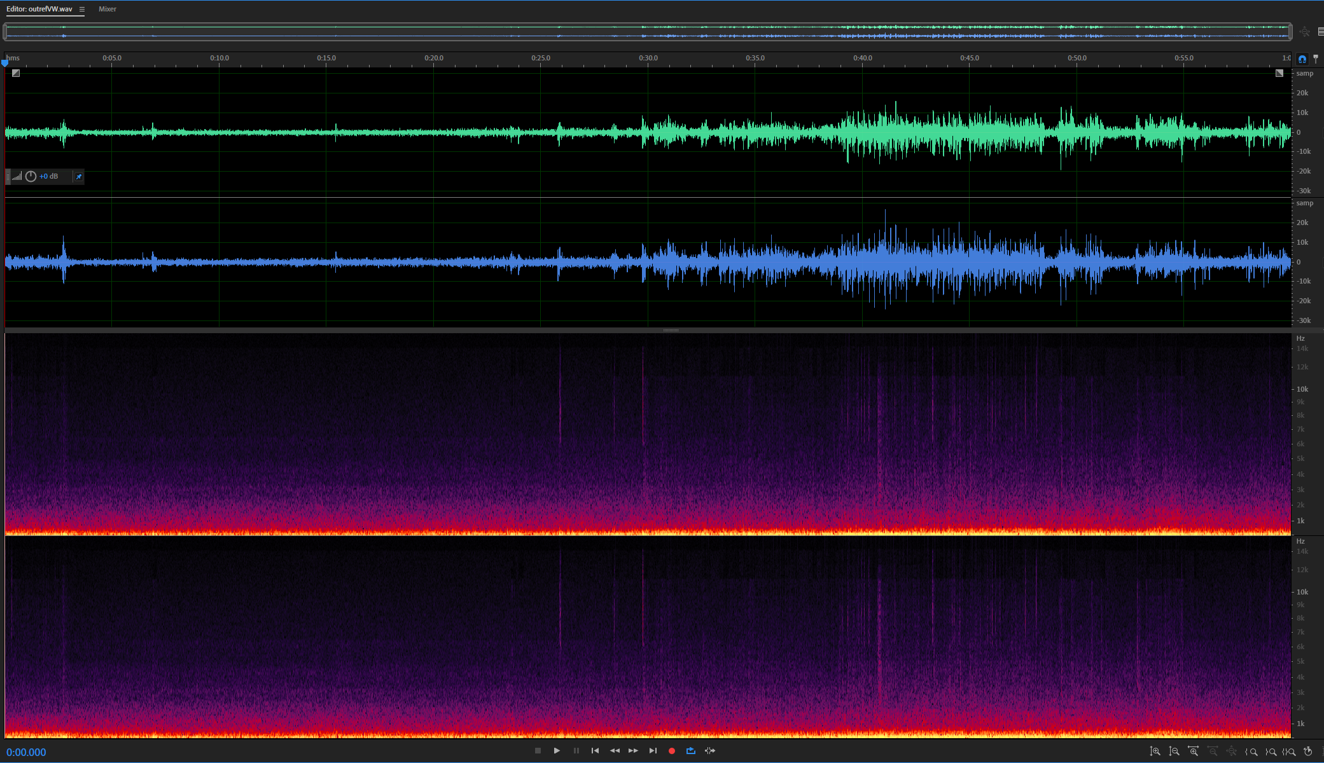Screen dimensions: 1324x763
Task: Click the Rewind button
Action: (x=614, y=751)
